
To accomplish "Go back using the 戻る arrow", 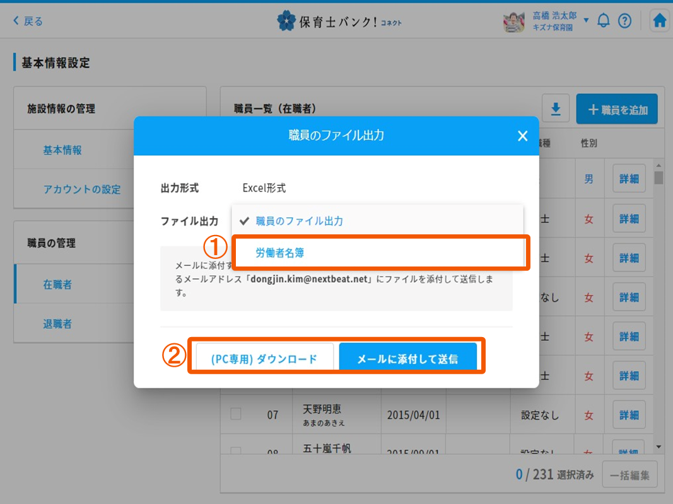I will pyautogui.click(x=28, y=21).
